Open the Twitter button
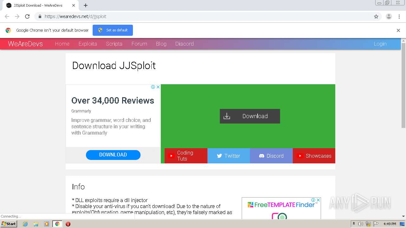Screen dimensions: 406x228 (229, 156)
